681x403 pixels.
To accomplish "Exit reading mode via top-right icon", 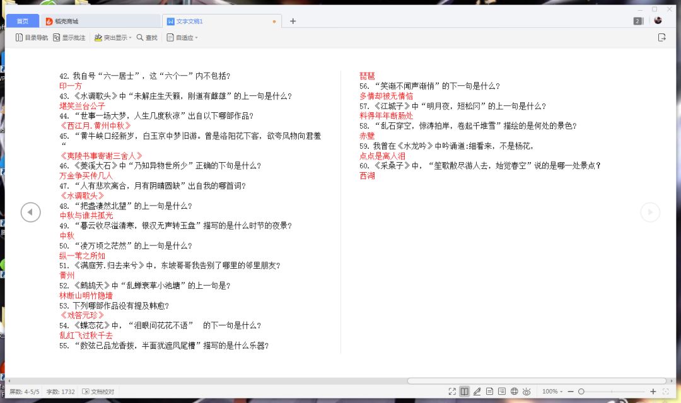I will click(x=661, y=38).
